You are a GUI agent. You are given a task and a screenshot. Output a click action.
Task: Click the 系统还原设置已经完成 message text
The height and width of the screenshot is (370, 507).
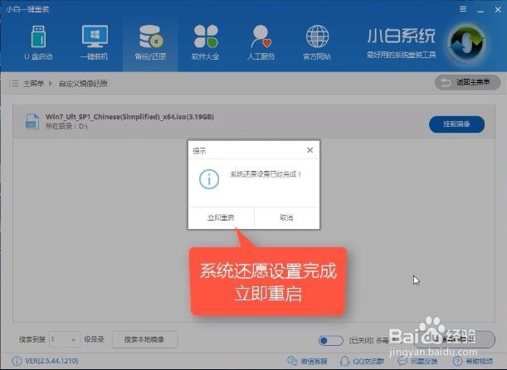pos(266,174)
